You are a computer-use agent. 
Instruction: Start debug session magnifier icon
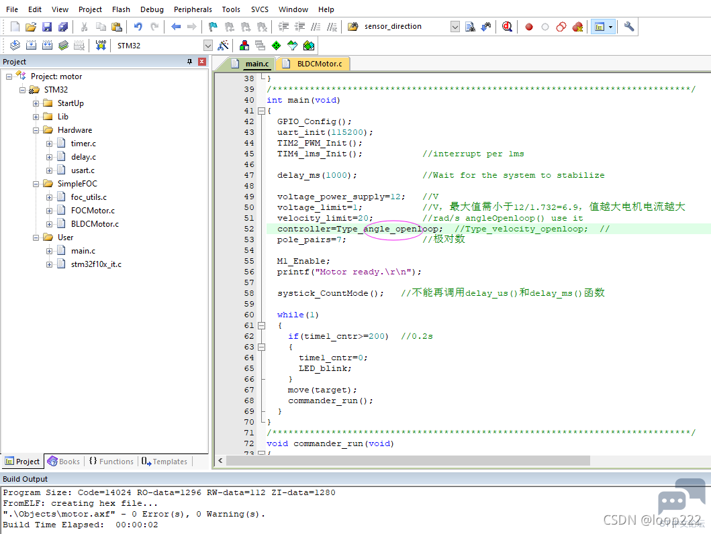[x=507, y=27]
